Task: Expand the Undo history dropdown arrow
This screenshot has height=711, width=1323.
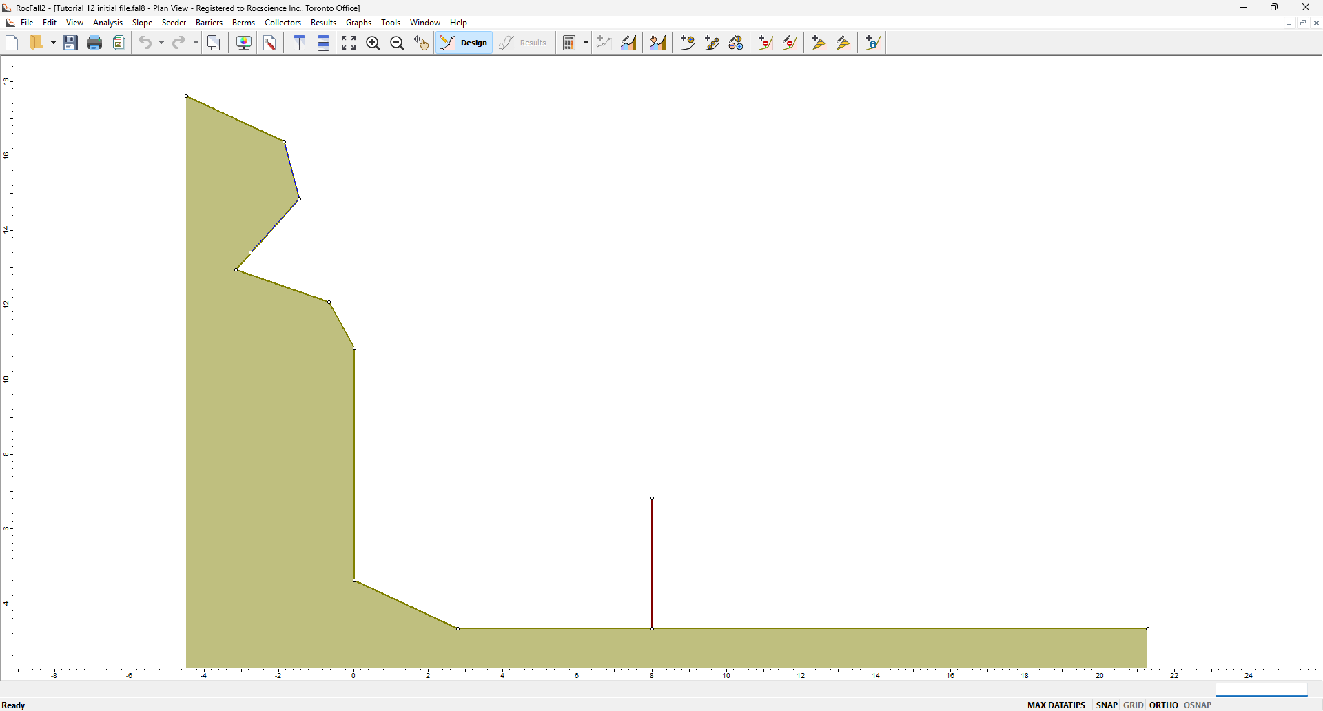Action: click(x=161, y=43)
